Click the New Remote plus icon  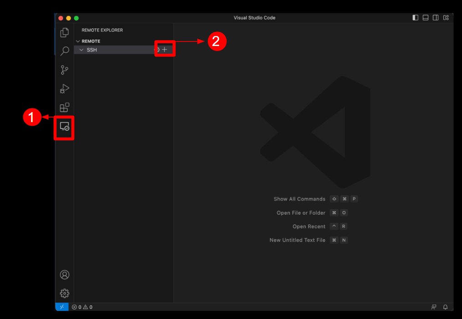pyautogui.click(x=165, y=50)
